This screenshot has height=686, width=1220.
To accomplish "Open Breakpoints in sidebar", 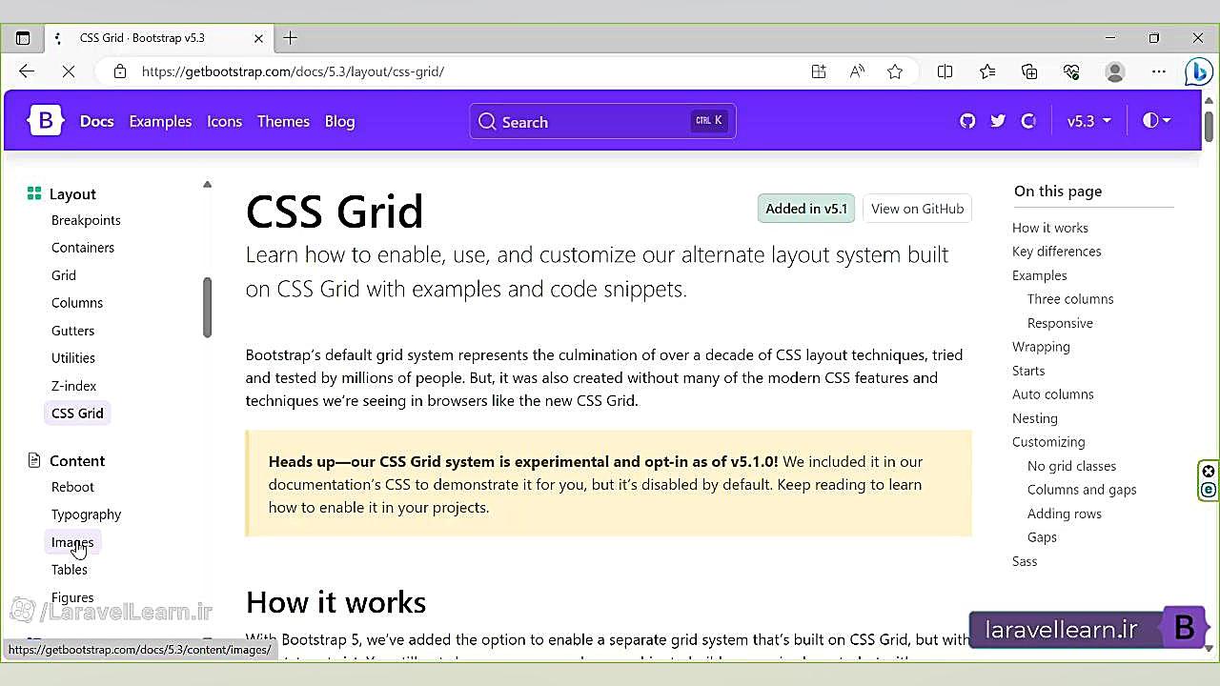I will (x=86, y=220).
